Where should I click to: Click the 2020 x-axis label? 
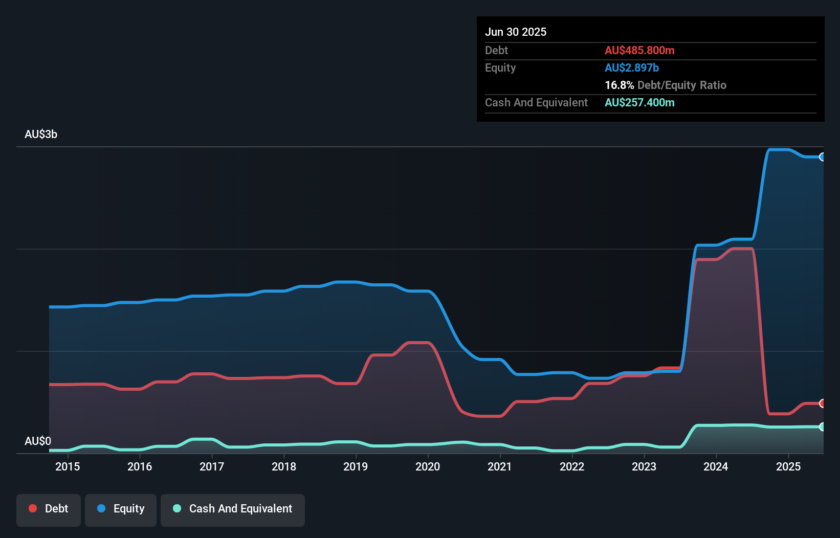(x=428, y=466)
